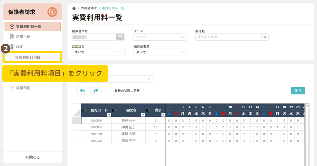Viewport: 317px width, 166px height.
Task: Click the undo arrow button
Action: click(82, 91)
